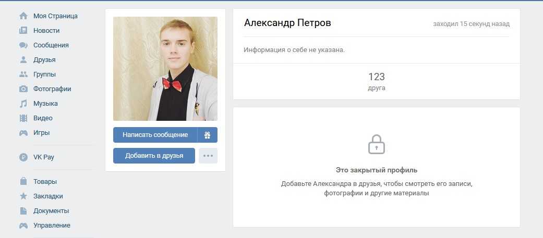Viewport: 543px width, 238px height.
Task: Select the Сообщения chat bubble icon
Action: pos(23,45)
